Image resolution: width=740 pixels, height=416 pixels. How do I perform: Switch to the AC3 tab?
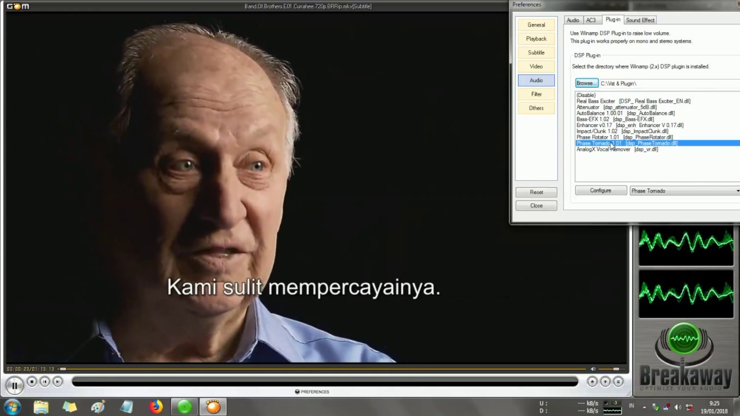tap(591, 20)
